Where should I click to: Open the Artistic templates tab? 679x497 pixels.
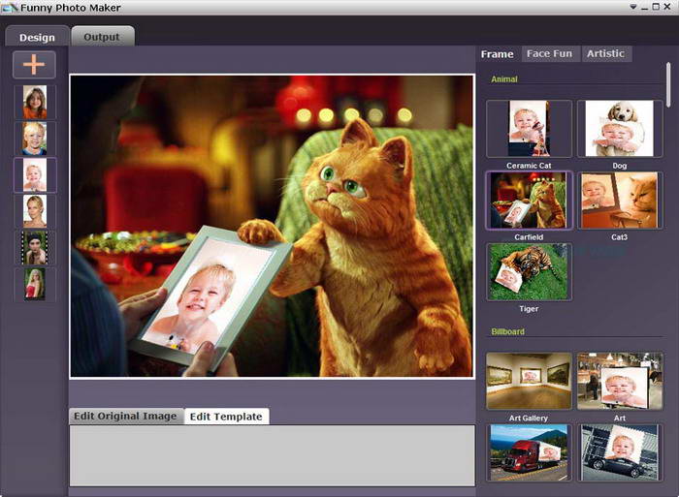[x=605, y=53]
